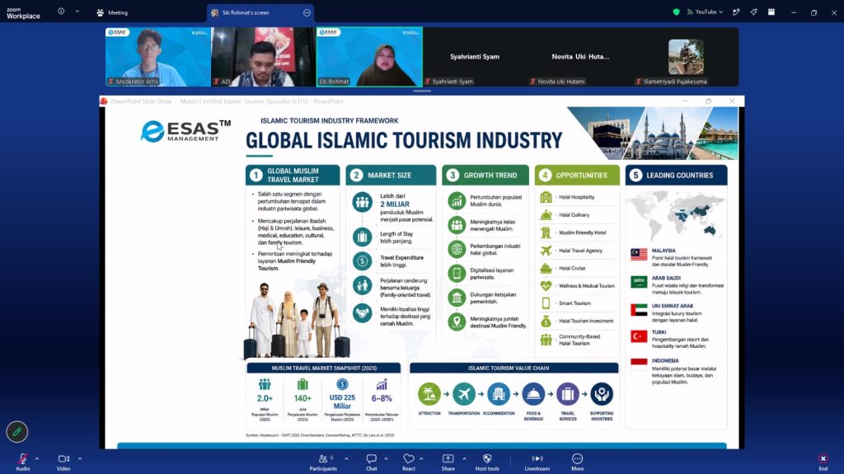
Task: Click the green encryption shield icon
Action: (x=676, y=12)
